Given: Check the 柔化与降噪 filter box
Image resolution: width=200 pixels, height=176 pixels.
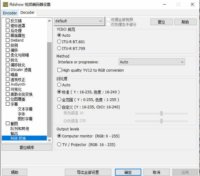Looking at the screenshot, I should 8,55.
